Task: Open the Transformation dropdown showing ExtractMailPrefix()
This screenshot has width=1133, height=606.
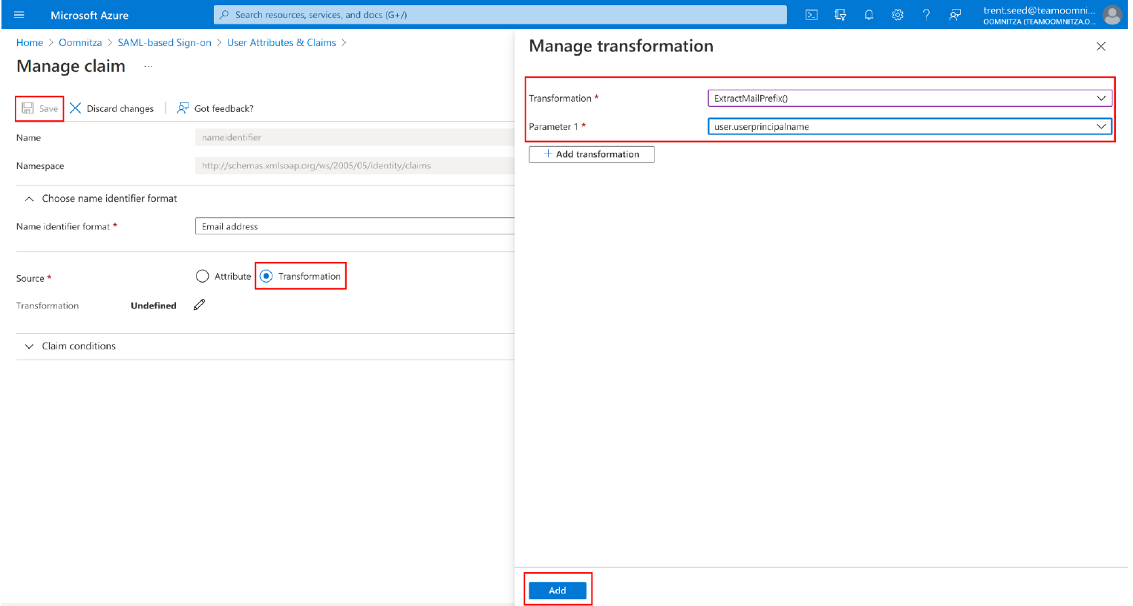Action: tap(909, 98)
